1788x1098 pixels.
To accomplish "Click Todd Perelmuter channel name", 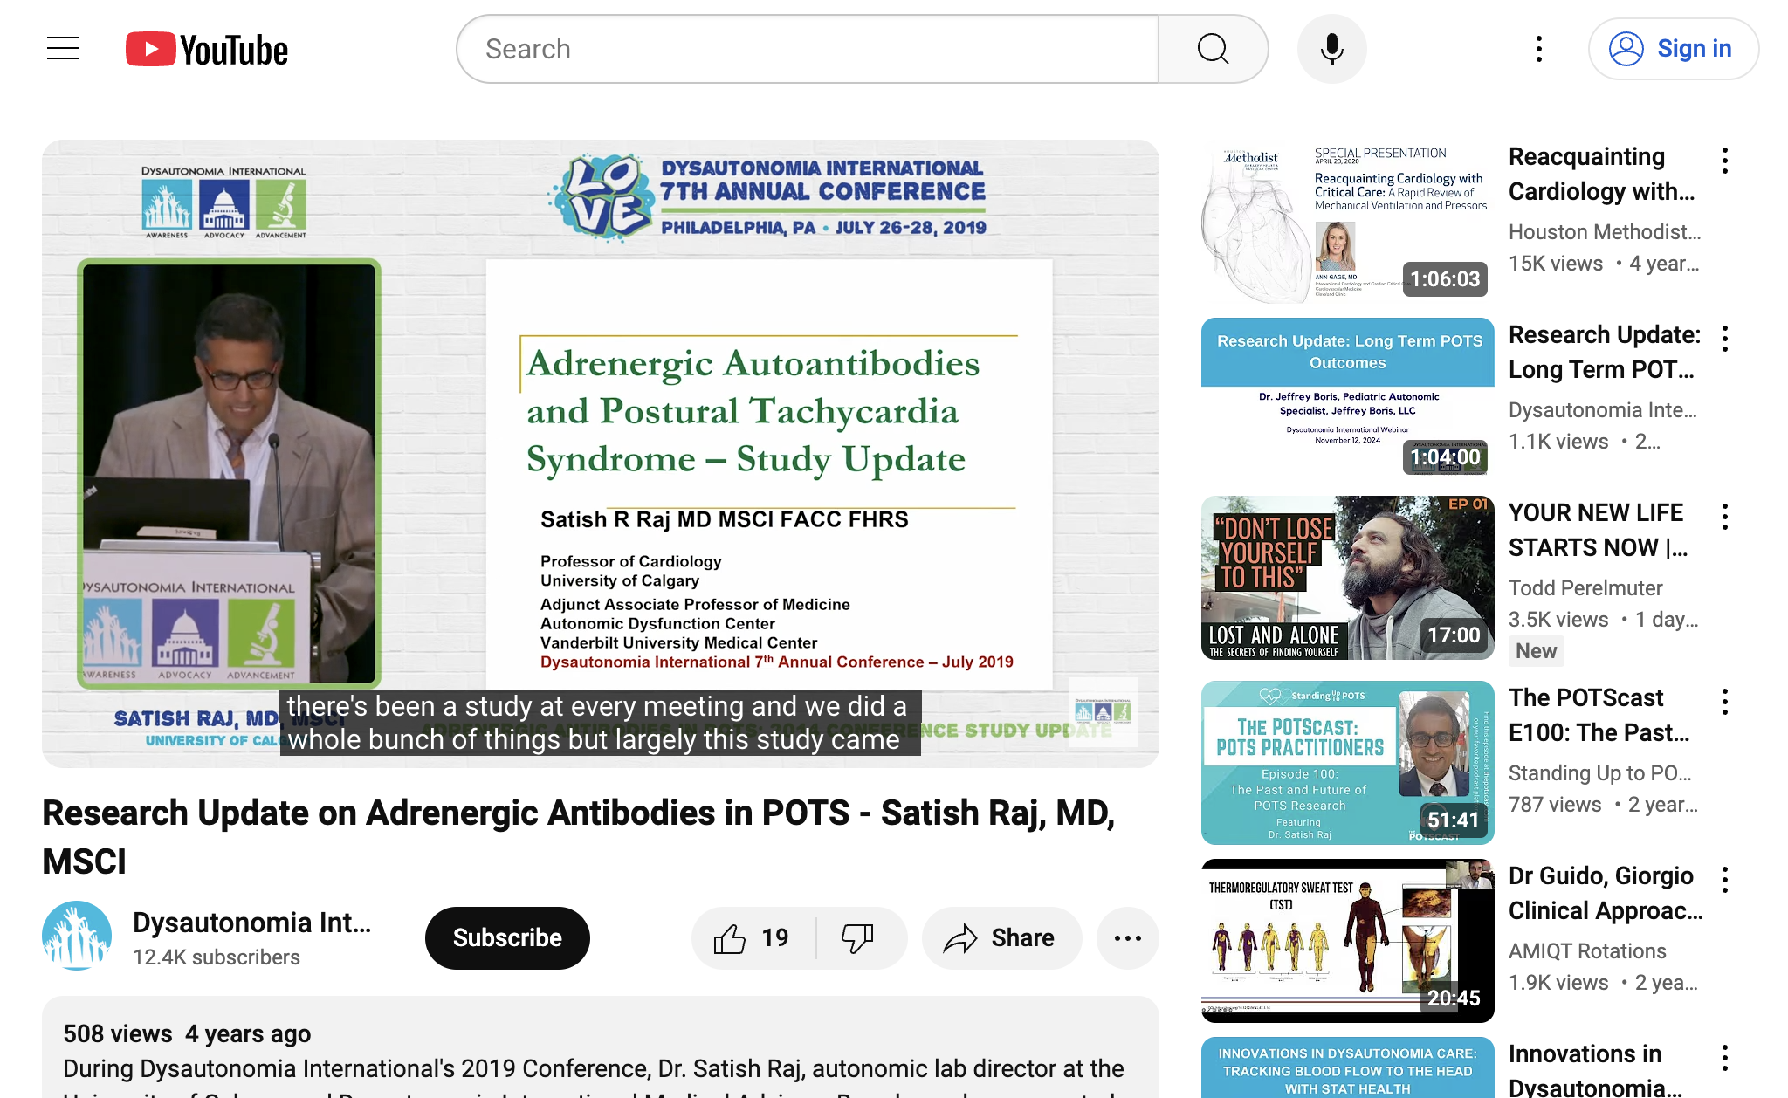I will coord(1585,588).
